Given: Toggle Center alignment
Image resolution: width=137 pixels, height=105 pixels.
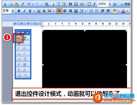Looking at the screenshot, I should [65, 11].
